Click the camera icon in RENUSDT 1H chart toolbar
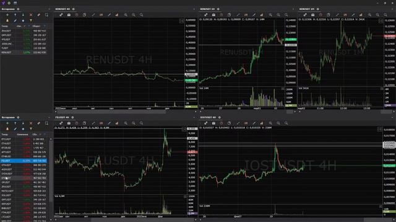The image size is (396, 222). (x=213, y=15)
